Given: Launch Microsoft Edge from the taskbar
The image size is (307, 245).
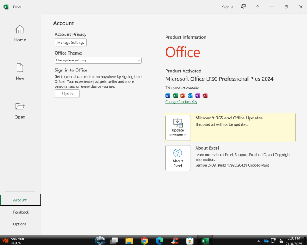Looking at the screenshot, I should (159, 241).
